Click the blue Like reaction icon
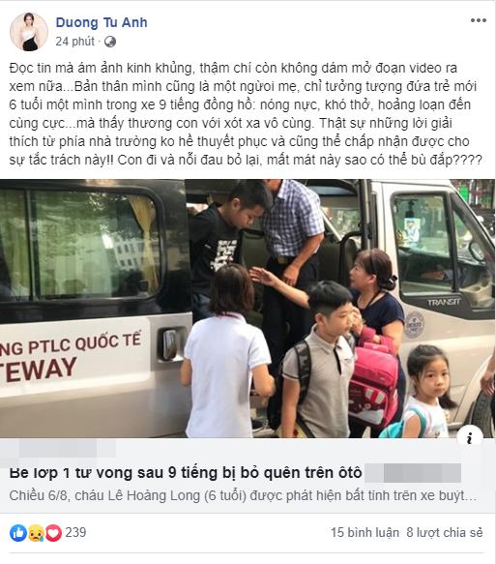 coord(18,533)
